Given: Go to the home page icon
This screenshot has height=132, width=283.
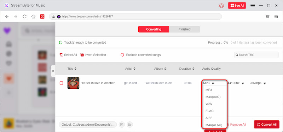Looking at the screenshot, I should [33, 17].
